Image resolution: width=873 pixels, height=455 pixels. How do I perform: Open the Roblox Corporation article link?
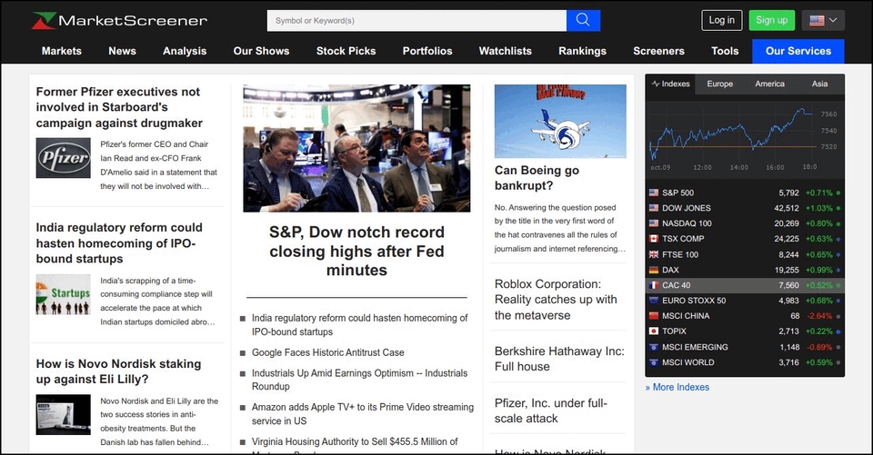coord(556,300)
